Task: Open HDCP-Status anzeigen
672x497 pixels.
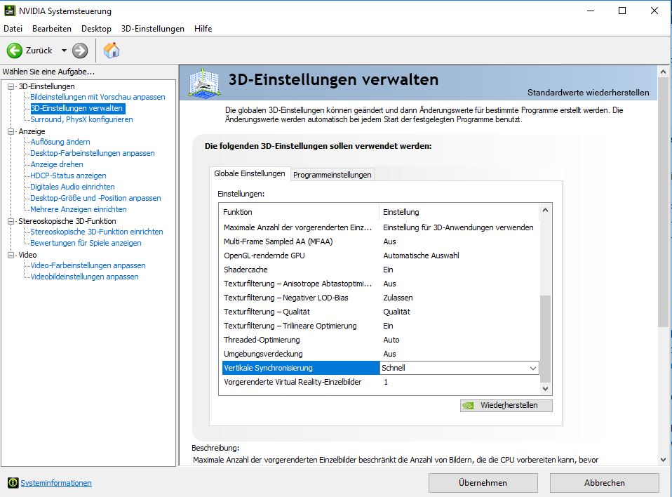Action: point(68,175)
